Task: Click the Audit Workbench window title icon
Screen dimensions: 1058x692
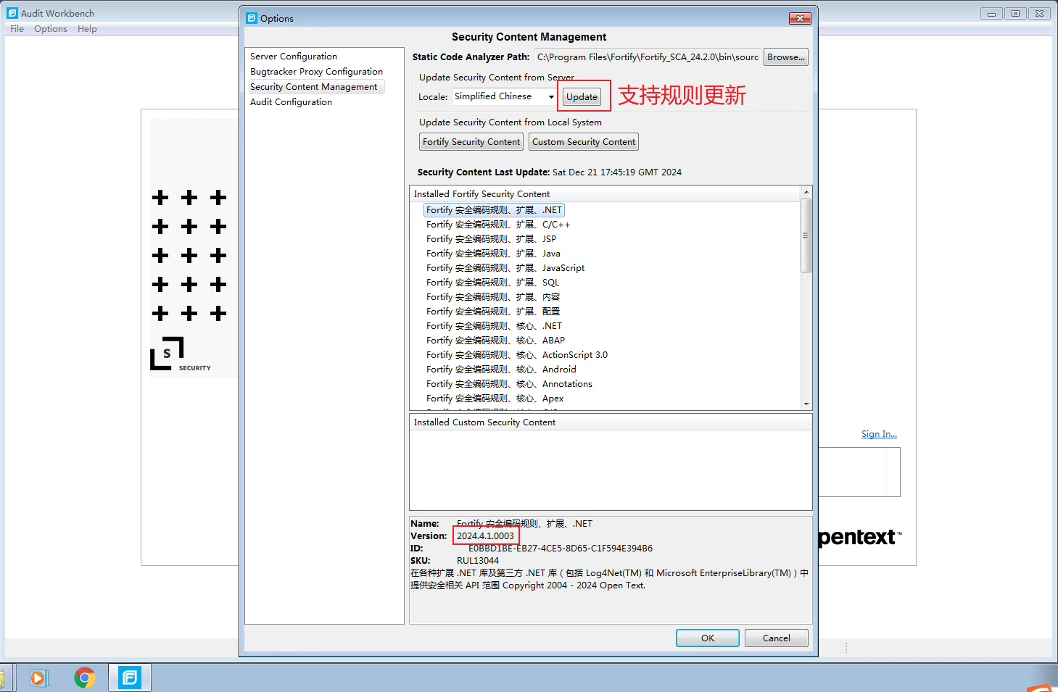Action: [x=12, y=13]
